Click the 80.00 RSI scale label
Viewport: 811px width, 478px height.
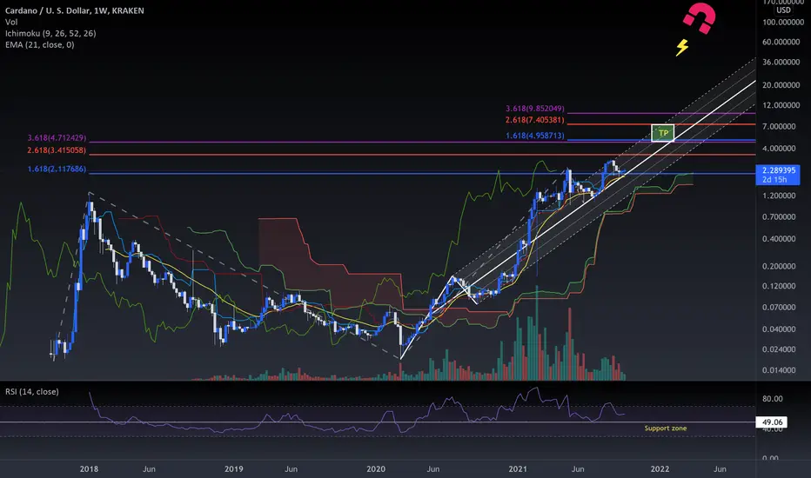[x=772, y=399]
